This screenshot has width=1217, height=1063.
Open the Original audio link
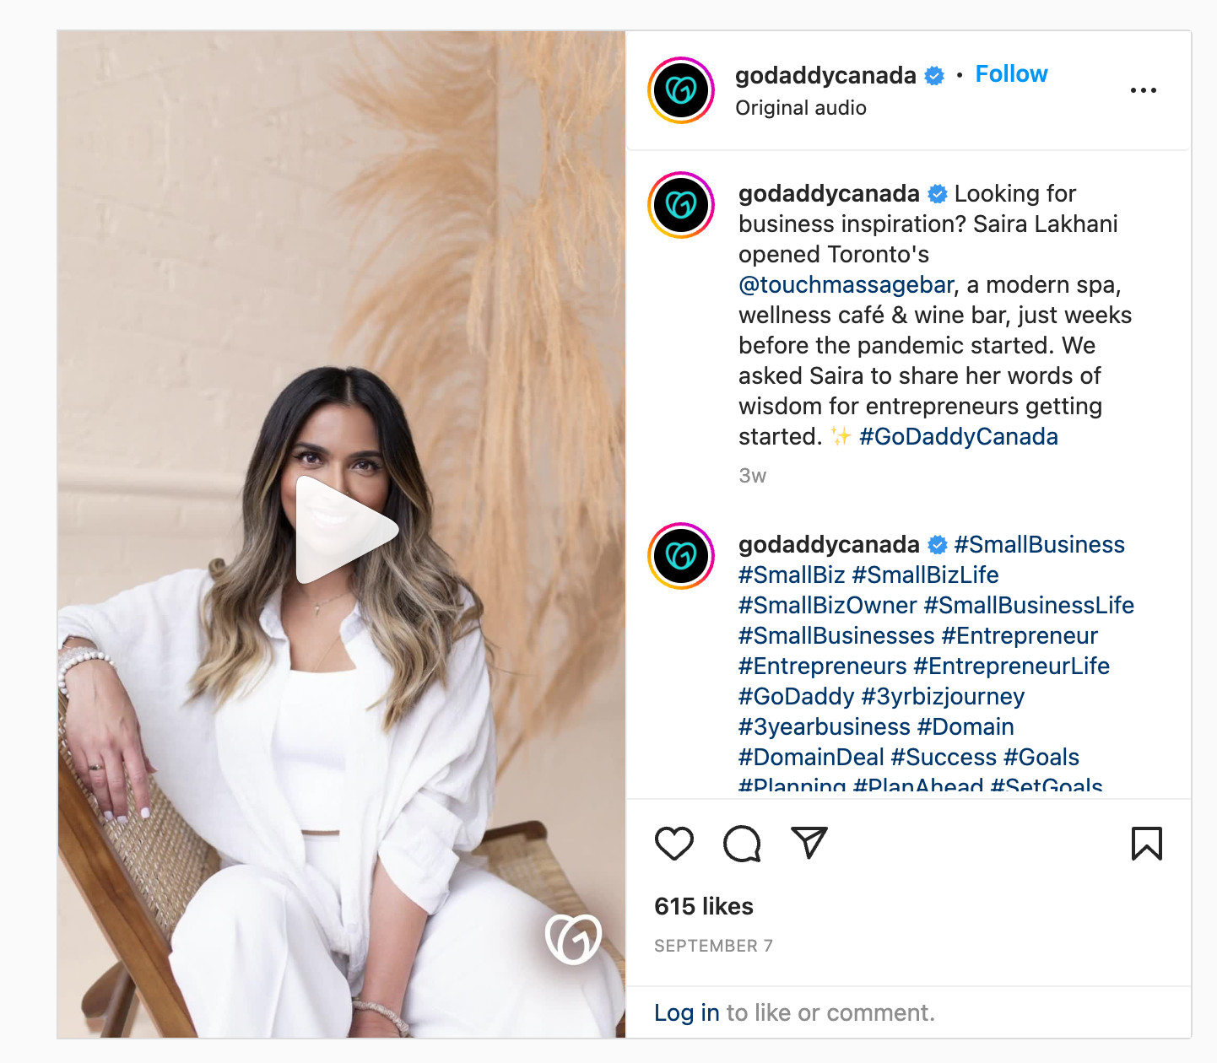[x=801, y=108]
